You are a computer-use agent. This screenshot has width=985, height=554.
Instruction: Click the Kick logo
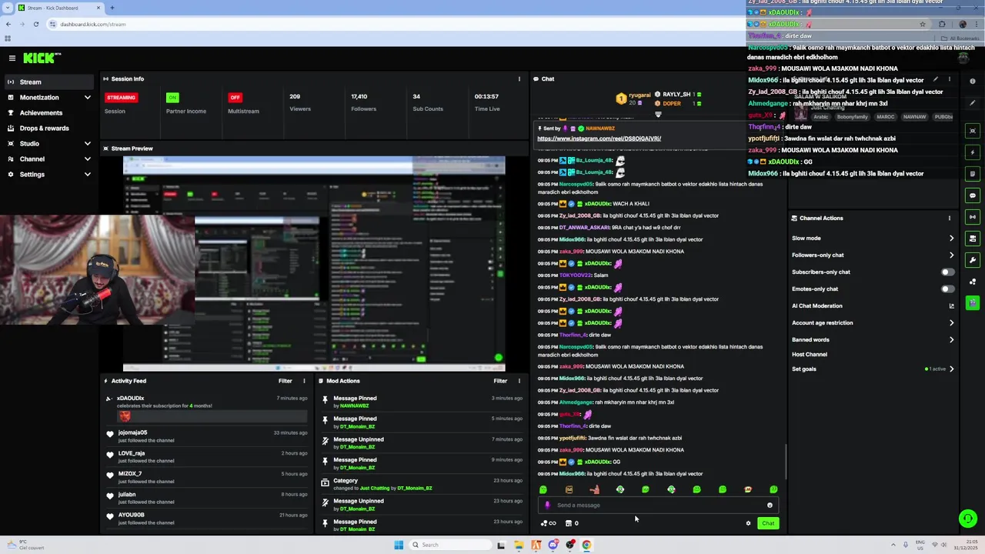click(42, 58)
